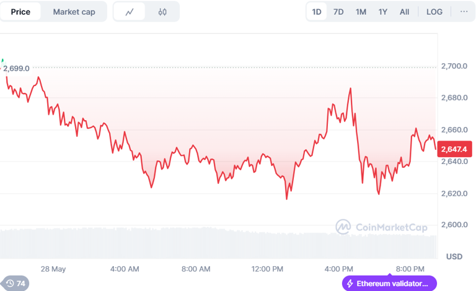Screen dimensions: 476x291
Task: Switch to candlestick chart view
Action: tap(162, 12)
